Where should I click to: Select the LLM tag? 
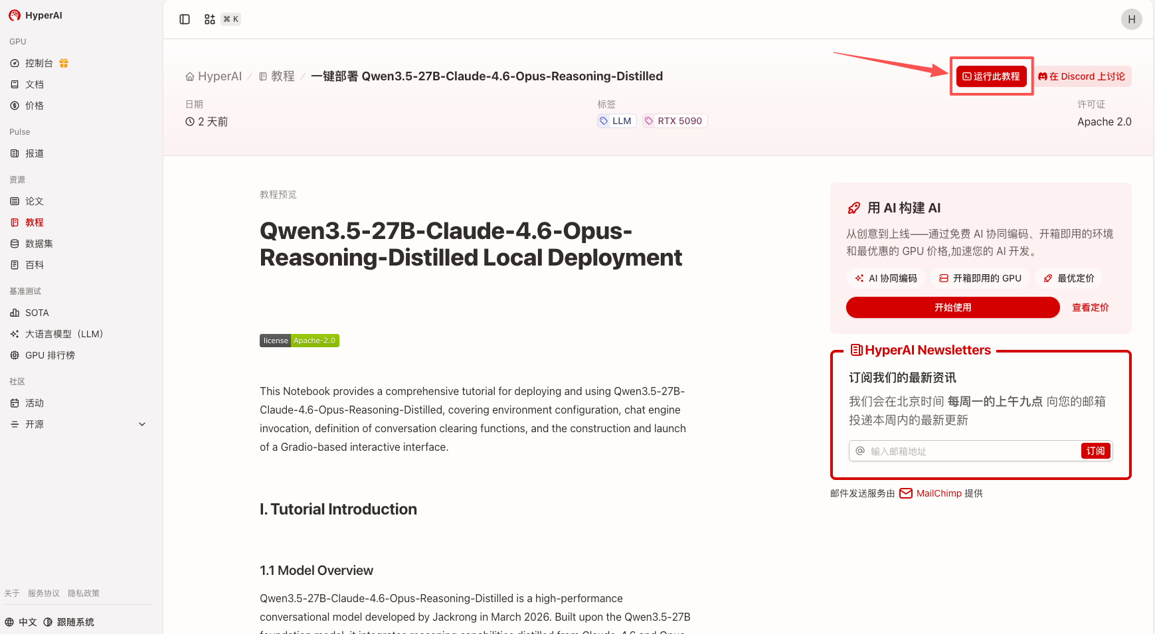[x=616, y=121]
